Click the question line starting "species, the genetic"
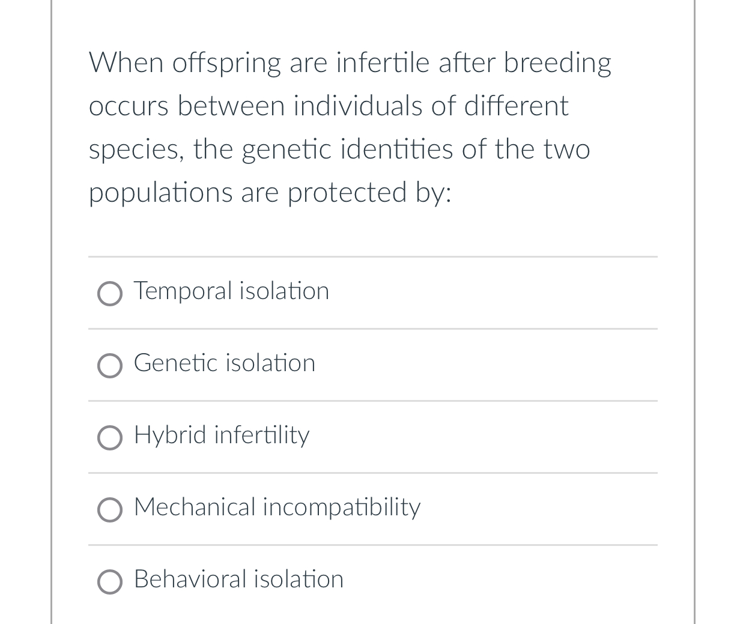This screenshot has width=746, height=624. pos(339,150)
